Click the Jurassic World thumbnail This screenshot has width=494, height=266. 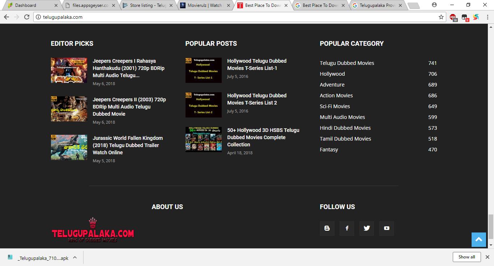(69, 147)
